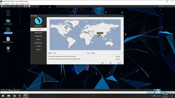Click VirtualBox optical disk status icon
Image resolution: width=175 pixels, height=98 pixels.
coord(150,93)
